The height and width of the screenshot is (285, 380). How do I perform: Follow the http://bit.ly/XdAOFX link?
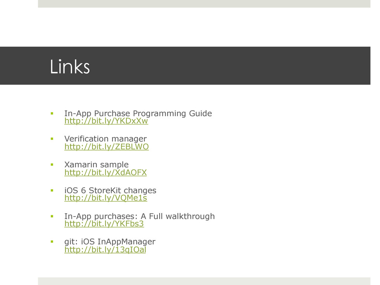[x=105, y=173]
